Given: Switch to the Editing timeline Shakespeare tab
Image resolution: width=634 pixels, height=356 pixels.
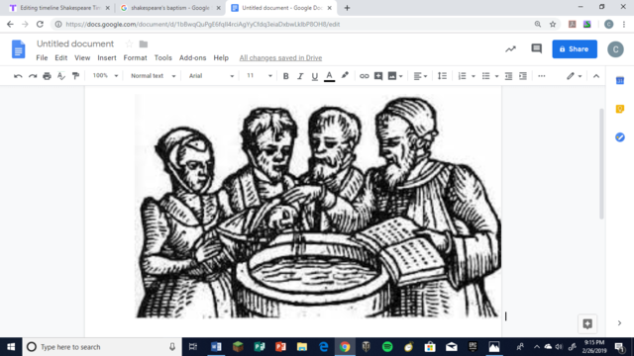Looking at the screenshot, I should [x=59, y=8].
